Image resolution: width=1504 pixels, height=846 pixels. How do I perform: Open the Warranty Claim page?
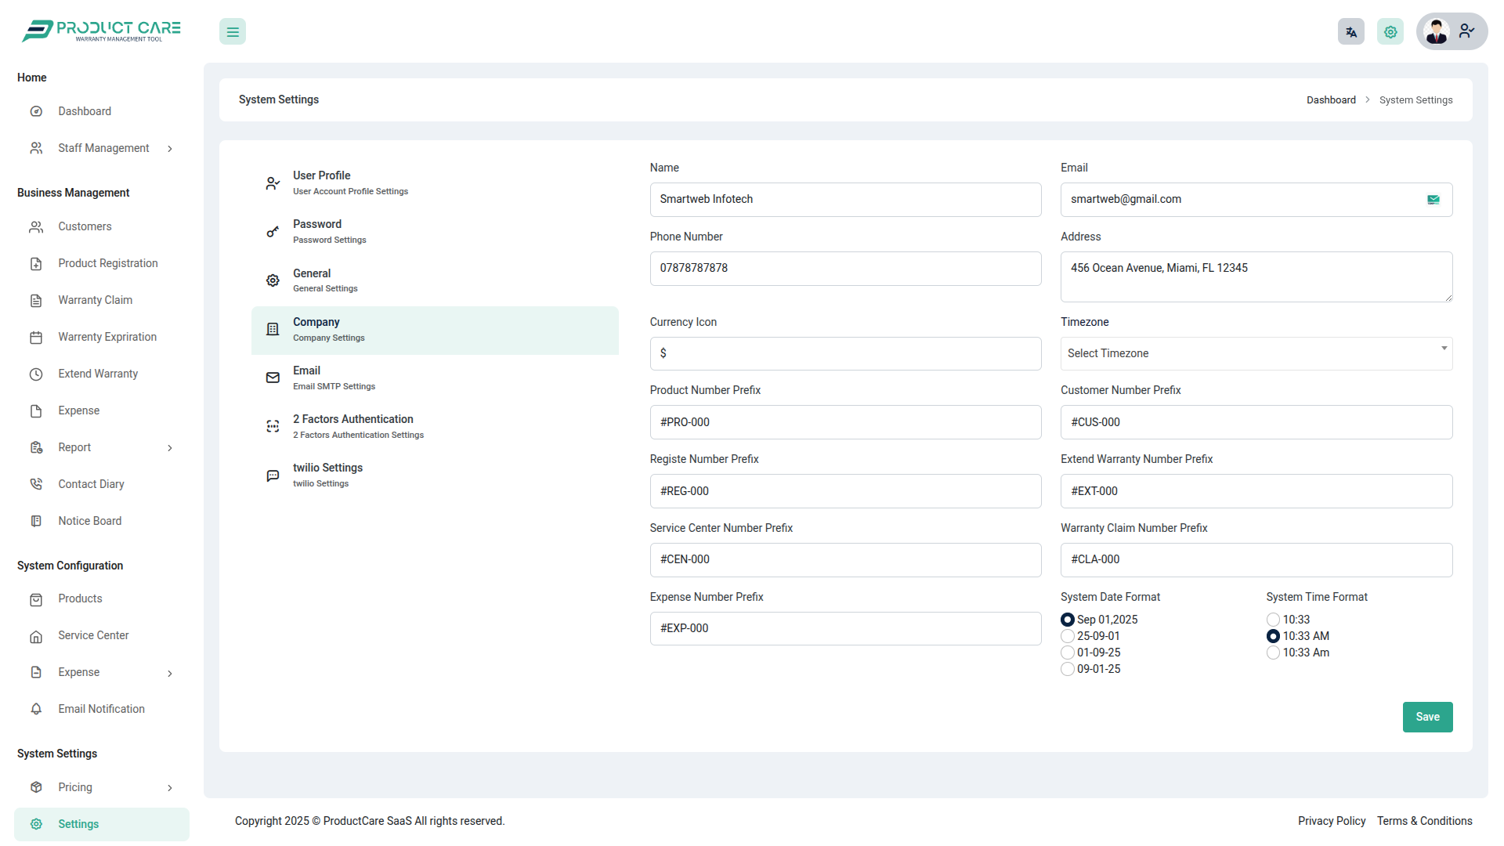click(x=95, y=300)
